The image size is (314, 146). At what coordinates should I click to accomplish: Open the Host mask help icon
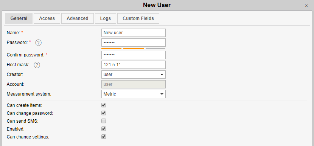pos(37,65)
